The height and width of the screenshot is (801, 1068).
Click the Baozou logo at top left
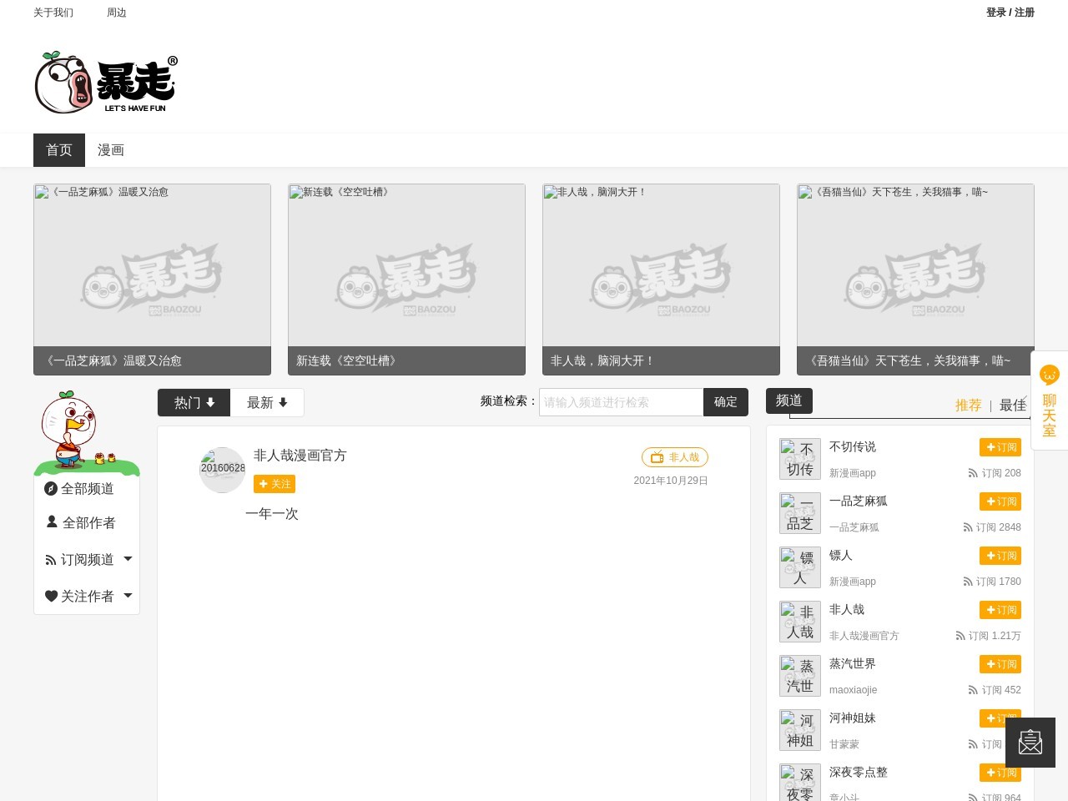[106, 82]
